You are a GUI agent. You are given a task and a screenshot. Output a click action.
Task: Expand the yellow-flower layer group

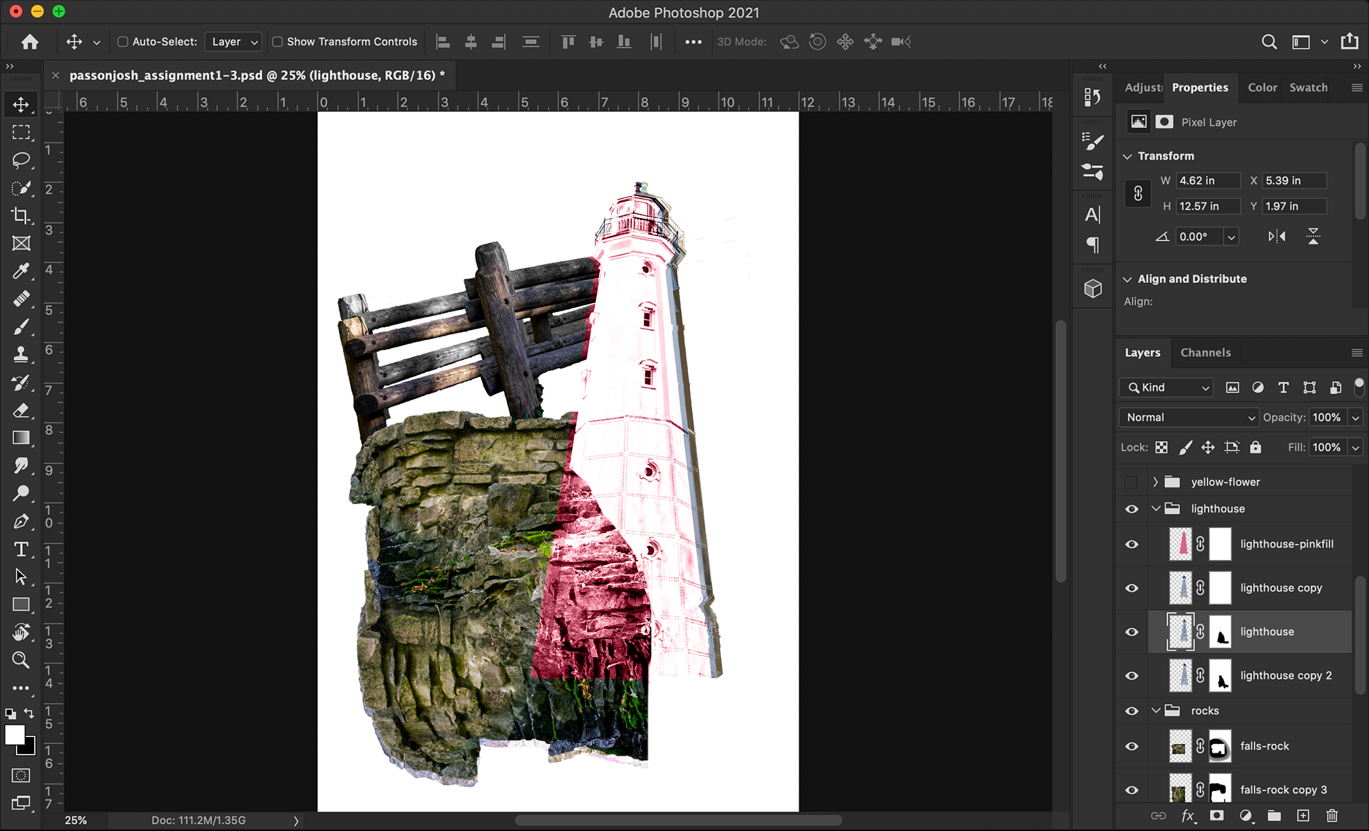pyautogui.click(x=1155, y=482)
